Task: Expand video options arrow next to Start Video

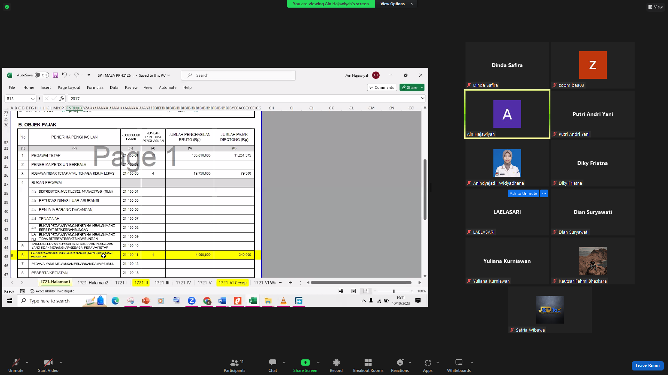Action: click(x=61, y=362)
